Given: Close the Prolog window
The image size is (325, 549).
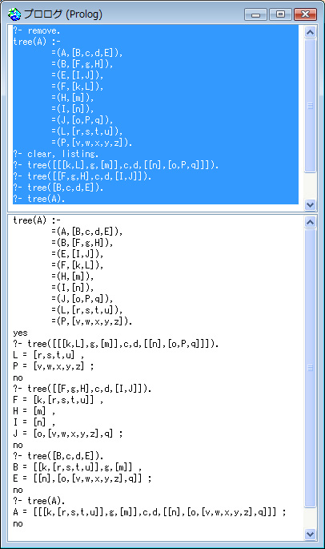Looking at the screenshot, I should click(305, 14).
